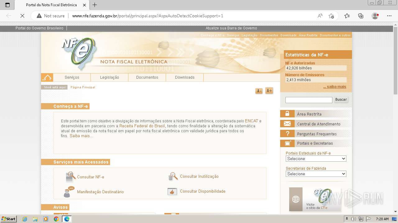Click the Windows Start button
This screenshot has width=398, height=223.
point(8,219)
